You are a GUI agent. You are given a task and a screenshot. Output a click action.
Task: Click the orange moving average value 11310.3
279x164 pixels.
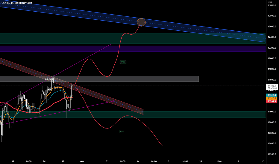pyautogui.click(x=272, y=98)
